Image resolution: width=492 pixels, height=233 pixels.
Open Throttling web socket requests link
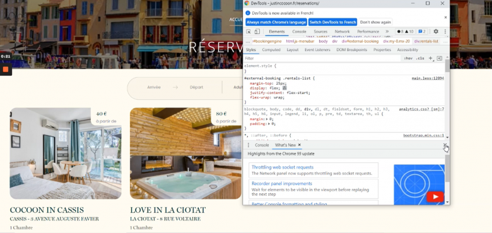pos(283,167)
